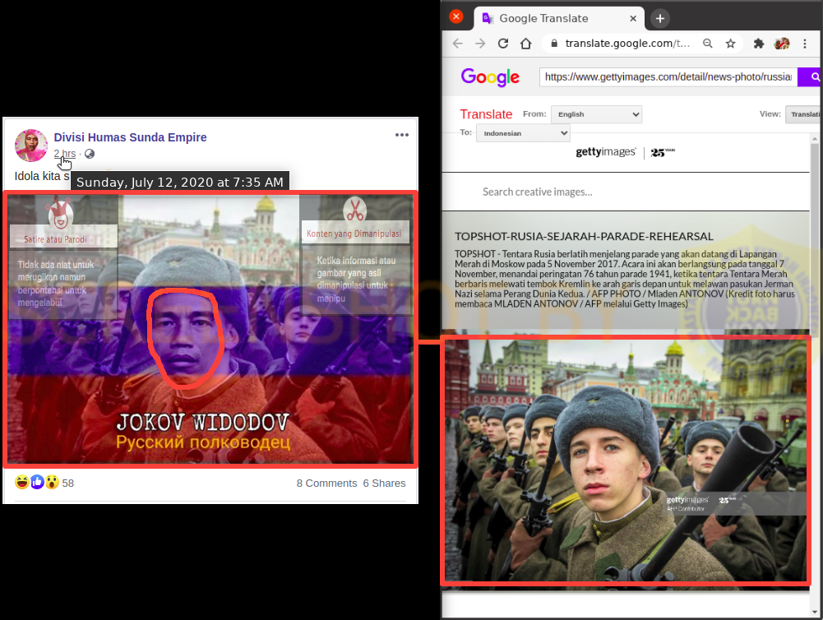The height and width of the screenshot is (620, 823).
Task: Open Divisi Humas Sunda Empire profile link
Action: pos(130,137)
